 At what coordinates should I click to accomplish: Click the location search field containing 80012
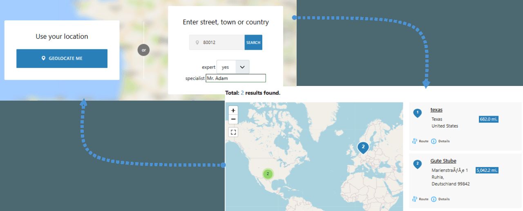click(217, 42)
